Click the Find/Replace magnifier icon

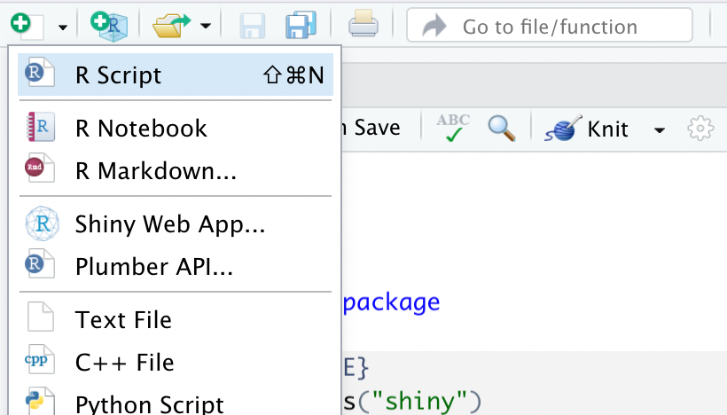tap(502, 129)
